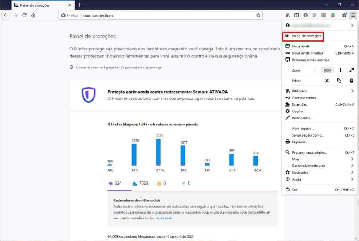Reload the current page
The width and height of the screenshot is (359, 241).
pos(25,15)
